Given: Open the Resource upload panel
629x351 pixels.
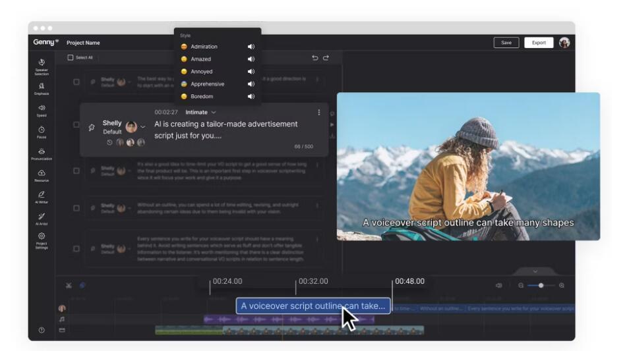Looking at the screenshot, I should pyautogui.click(x=42, y=175).
